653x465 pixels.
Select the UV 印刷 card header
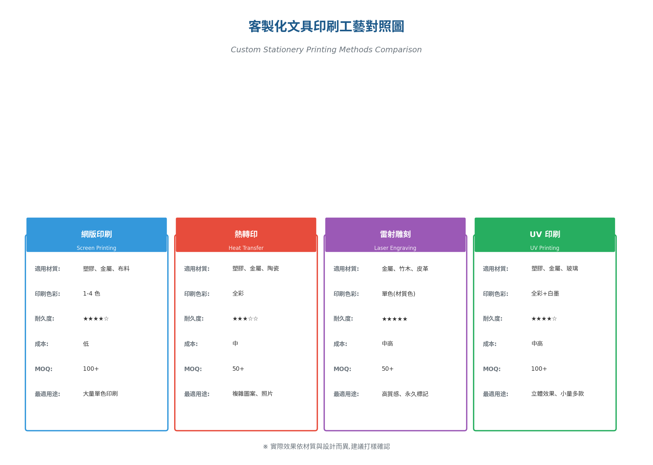(545, 235)
